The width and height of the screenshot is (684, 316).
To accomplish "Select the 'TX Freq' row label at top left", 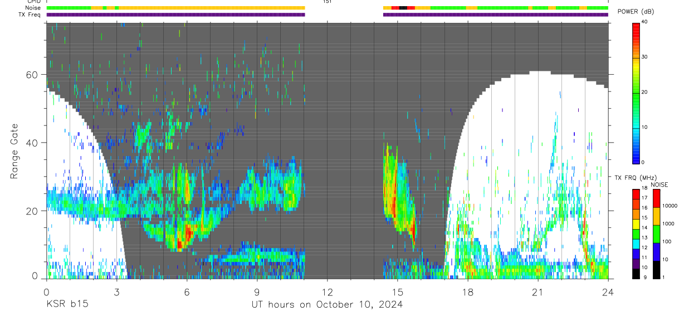I will point(30,14).
